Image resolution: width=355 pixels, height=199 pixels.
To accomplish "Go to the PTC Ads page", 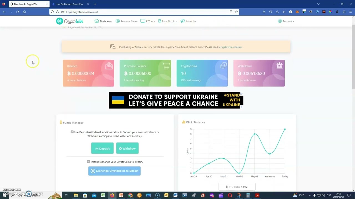I will (x=148, y=21).
